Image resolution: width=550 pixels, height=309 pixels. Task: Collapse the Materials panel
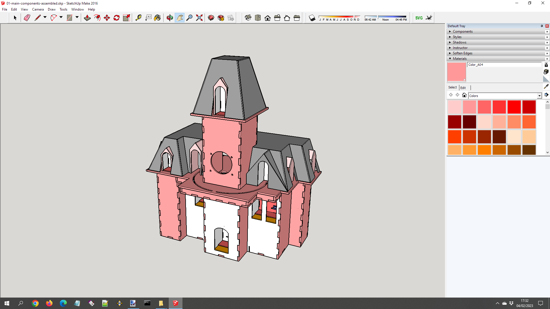click(x=459, y=59)
